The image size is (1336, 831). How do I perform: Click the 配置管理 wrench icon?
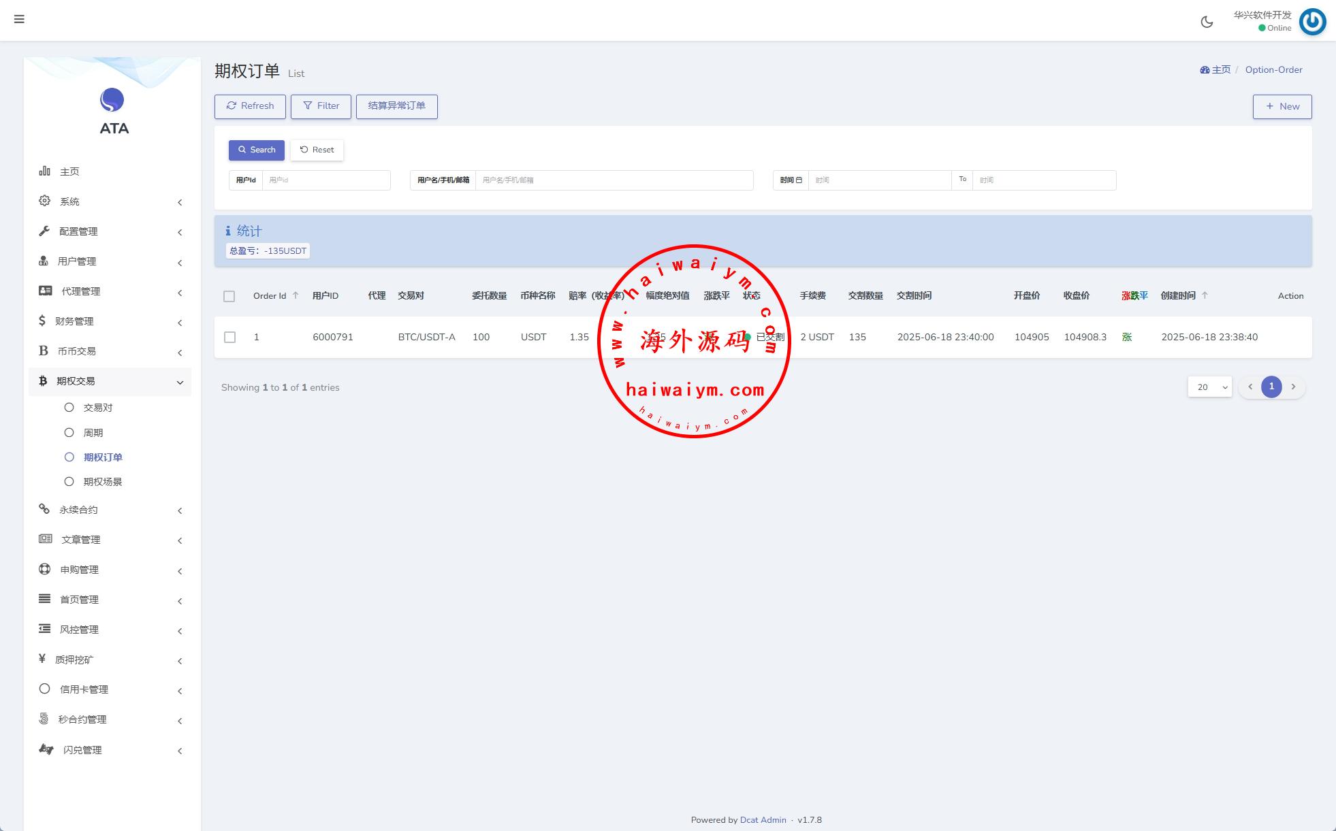(45, 231)
